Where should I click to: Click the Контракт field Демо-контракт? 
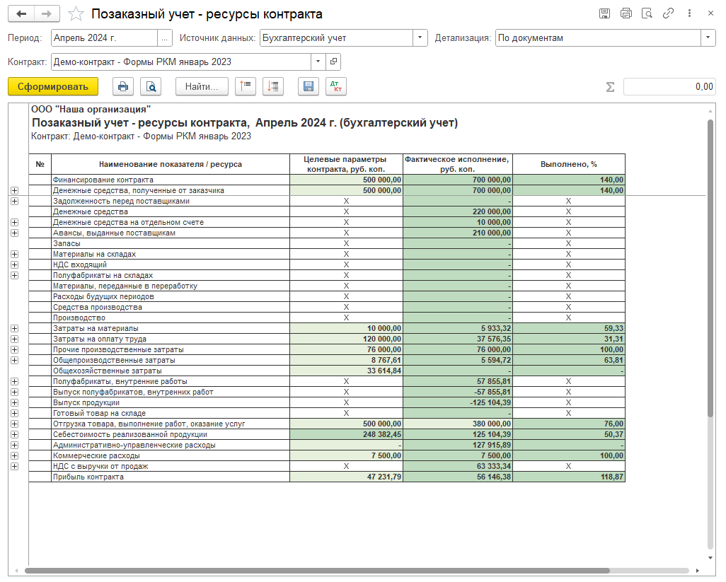(181, 62)
